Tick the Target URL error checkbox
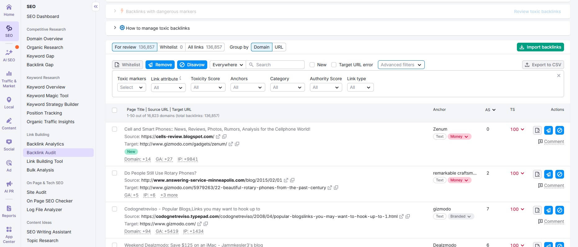578x247 pixels. [334, 65]
